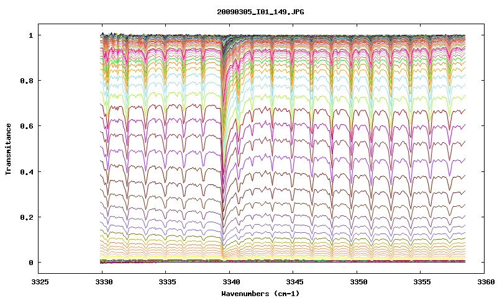Image resolution: width=497 pixels, height=298 pixels.
Task: Click the y-axis tick label 0
Action: click(30, 263)
